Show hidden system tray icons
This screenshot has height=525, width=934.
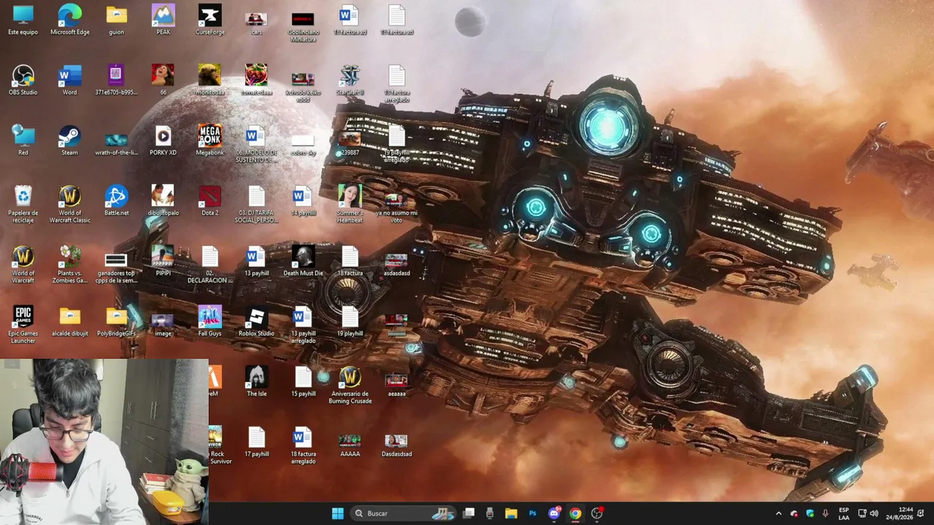(779, 513)
